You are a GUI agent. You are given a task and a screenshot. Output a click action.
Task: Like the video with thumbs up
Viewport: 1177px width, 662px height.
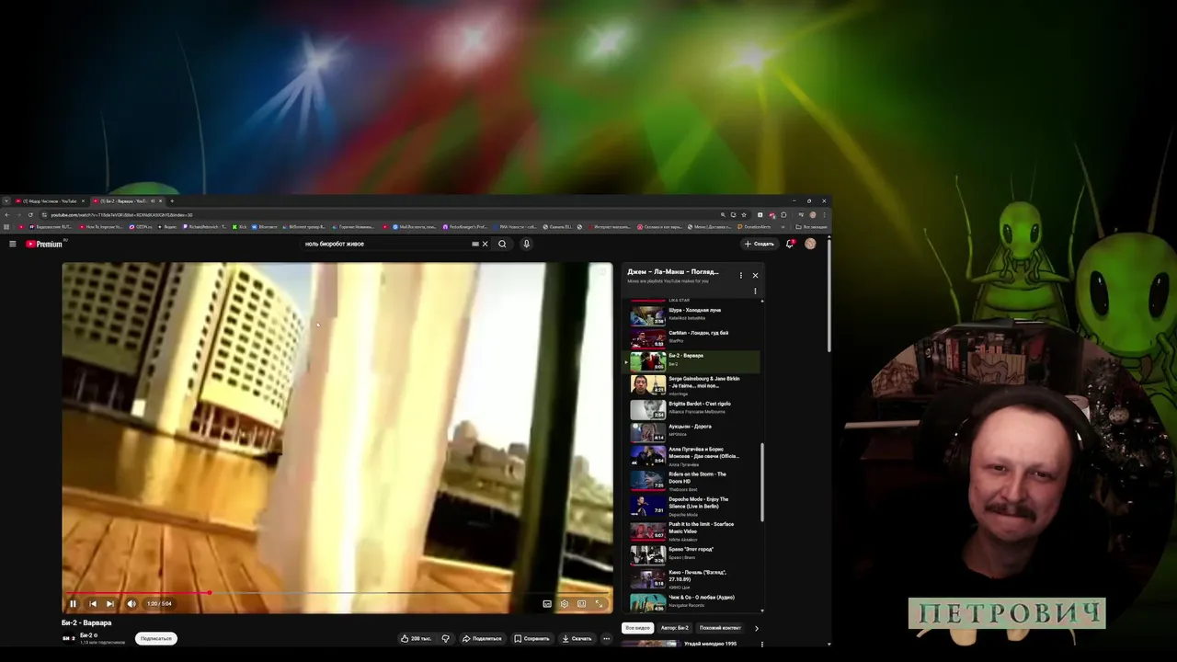click(x=417, y=638)
